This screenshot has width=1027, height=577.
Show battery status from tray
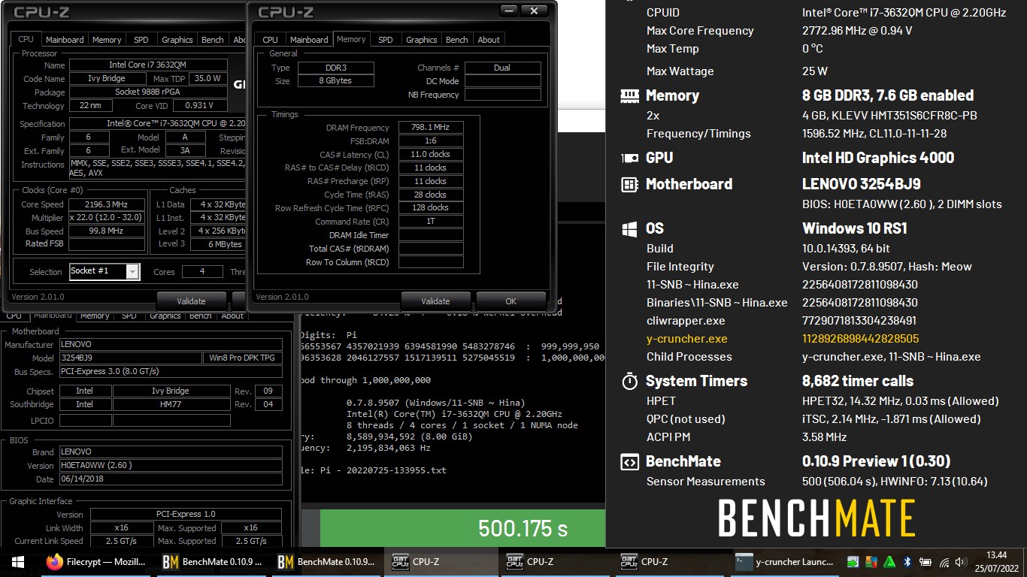(x=926, y=561)
